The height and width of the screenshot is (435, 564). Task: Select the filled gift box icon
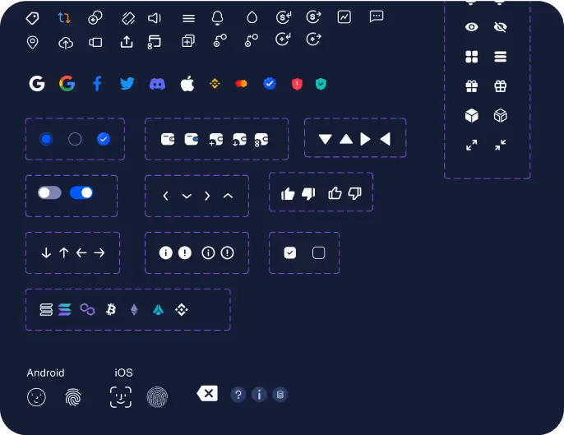pyautogui.click(x=472, y=86)
